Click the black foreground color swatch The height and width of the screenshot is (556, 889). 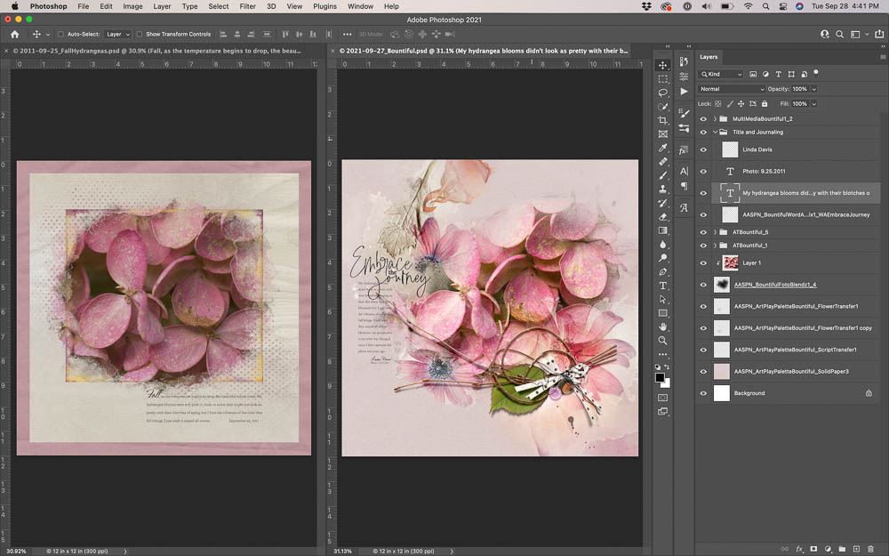(x=660, y=378)
